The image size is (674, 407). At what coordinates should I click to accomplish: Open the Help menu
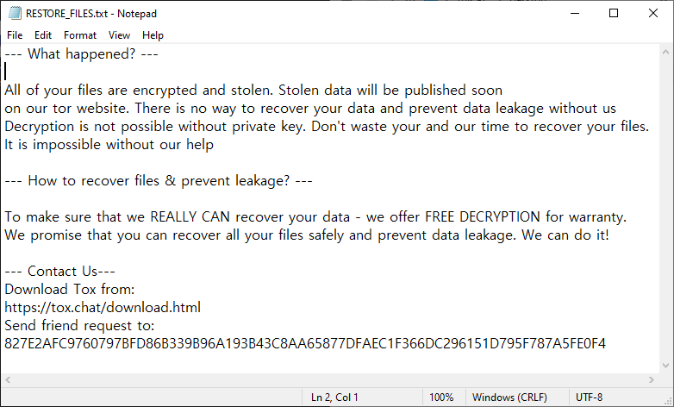pyautogui.click(x=153, y=35)
